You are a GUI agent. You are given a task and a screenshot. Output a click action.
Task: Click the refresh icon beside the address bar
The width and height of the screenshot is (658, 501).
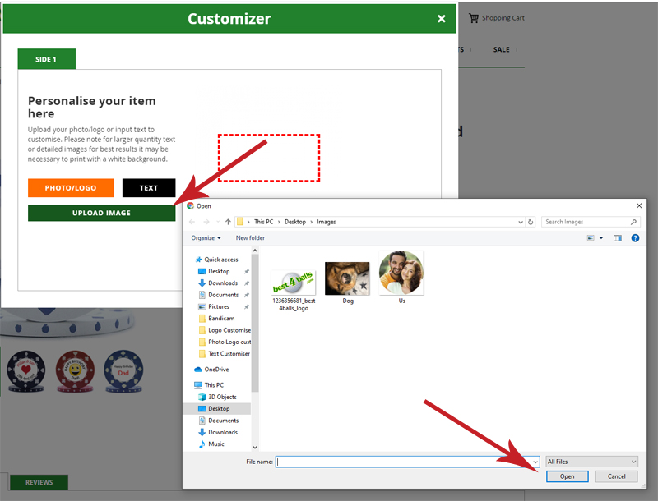tap(532, 222)
